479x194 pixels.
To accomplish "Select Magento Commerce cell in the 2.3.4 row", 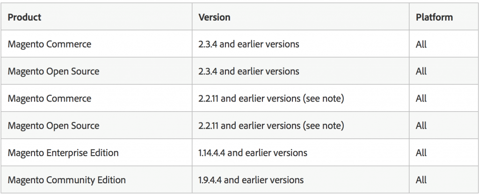I will click(x=96, y=43).
